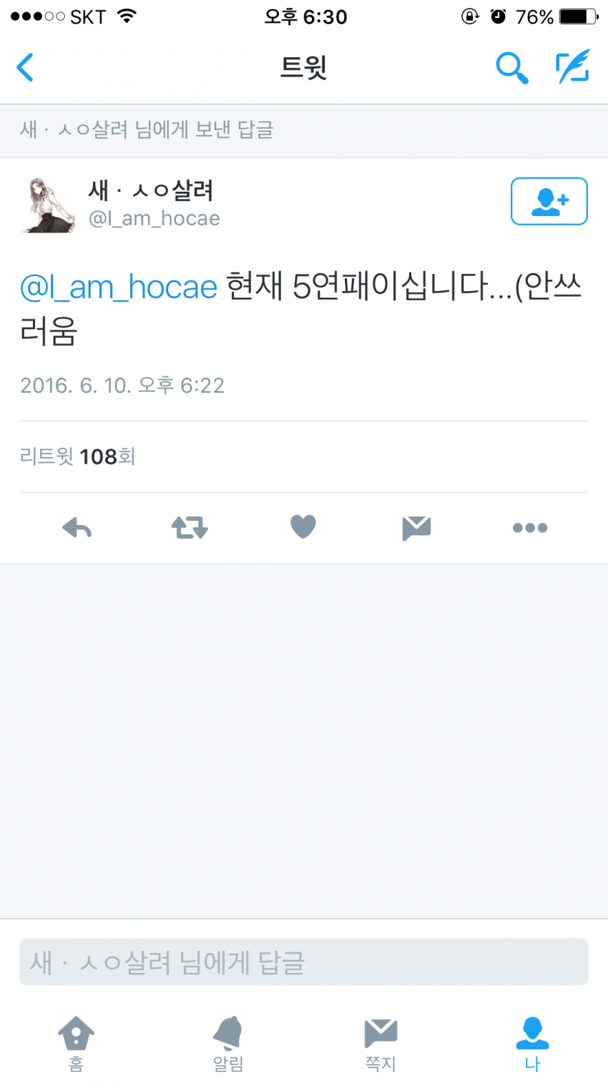Share the tweet via direct message envelope icon

[x=416, y=528]
